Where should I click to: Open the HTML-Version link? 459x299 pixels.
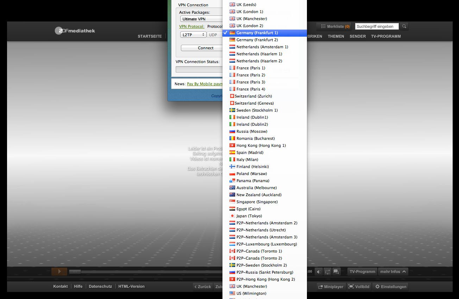coord(131,286)
